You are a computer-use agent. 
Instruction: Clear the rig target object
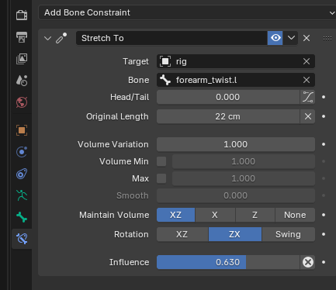click(x=307, y=61)
